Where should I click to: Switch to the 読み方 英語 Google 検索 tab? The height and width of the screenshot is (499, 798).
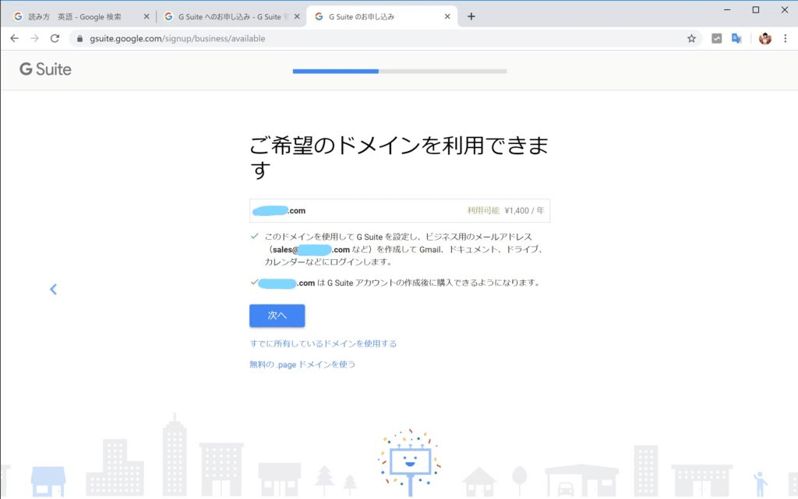click(x=78, y=15)
